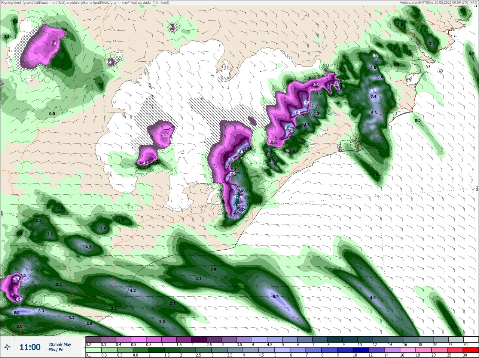Image resolution: width=479 pixels, height=358 pixels.
Task: Click the 7.4 rainfall value in the east
Action: pos(373,96)
